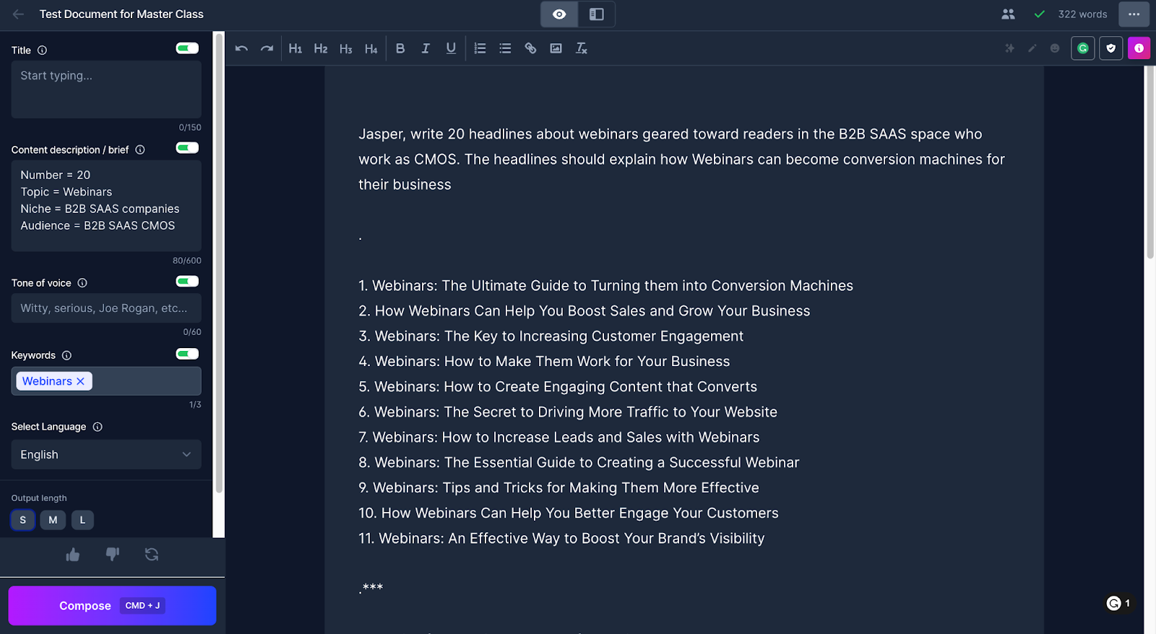Open the three-dot more options menu

click(x=1134, y=14)
